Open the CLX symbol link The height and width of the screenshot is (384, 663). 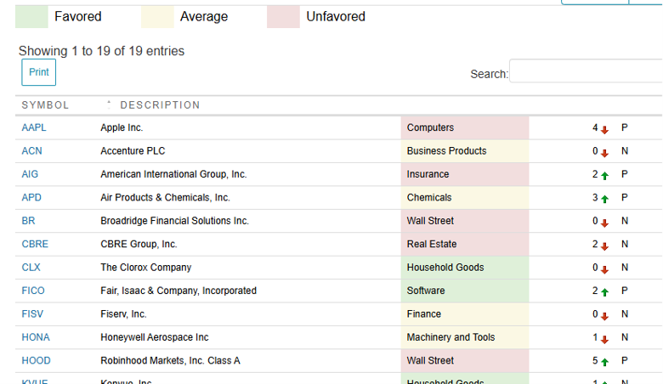coord(31,268)
